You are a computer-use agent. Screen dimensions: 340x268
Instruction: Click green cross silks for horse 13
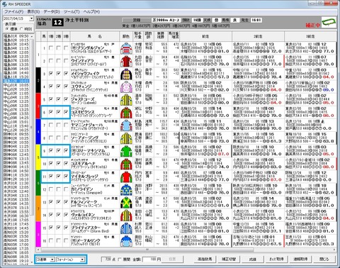(x=126, y=202)
